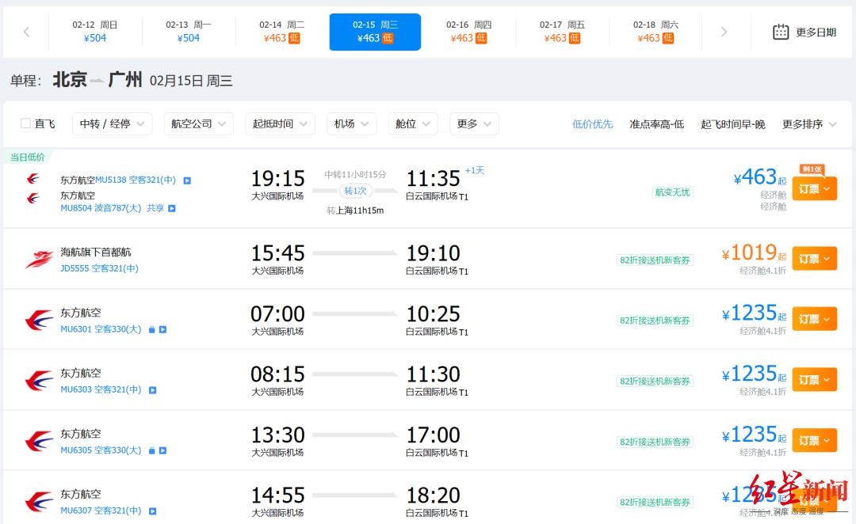Open the 起抵时间 time filter dropdown
The height and width of the screenshot is (524, 856).
coord(280,123)
